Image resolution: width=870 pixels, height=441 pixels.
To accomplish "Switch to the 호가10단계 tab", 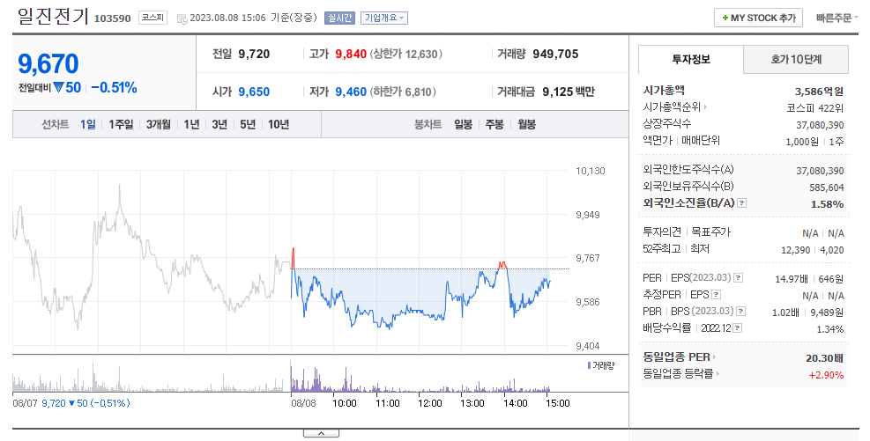I will (796, 59).
